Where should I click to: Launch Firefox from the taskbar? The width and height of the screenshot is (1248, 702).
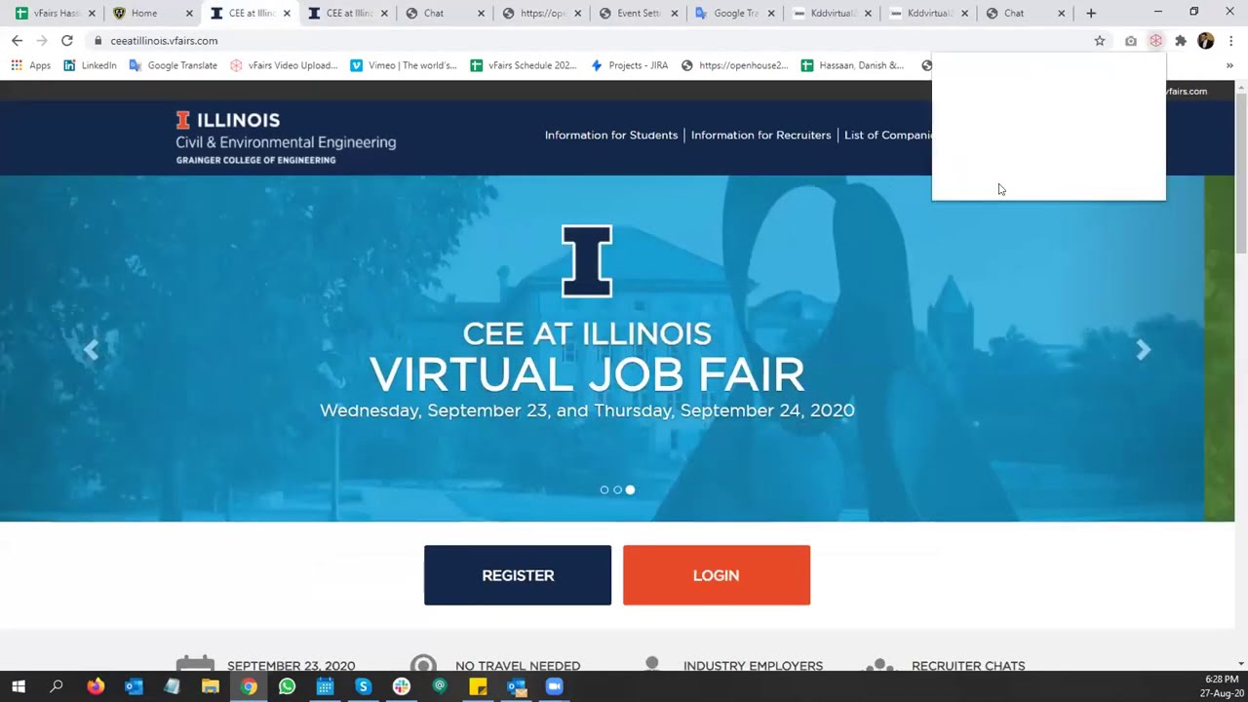point(96,686)
